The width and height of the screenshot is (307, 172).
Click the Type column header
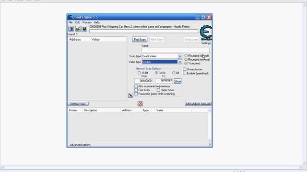[148, 110]
